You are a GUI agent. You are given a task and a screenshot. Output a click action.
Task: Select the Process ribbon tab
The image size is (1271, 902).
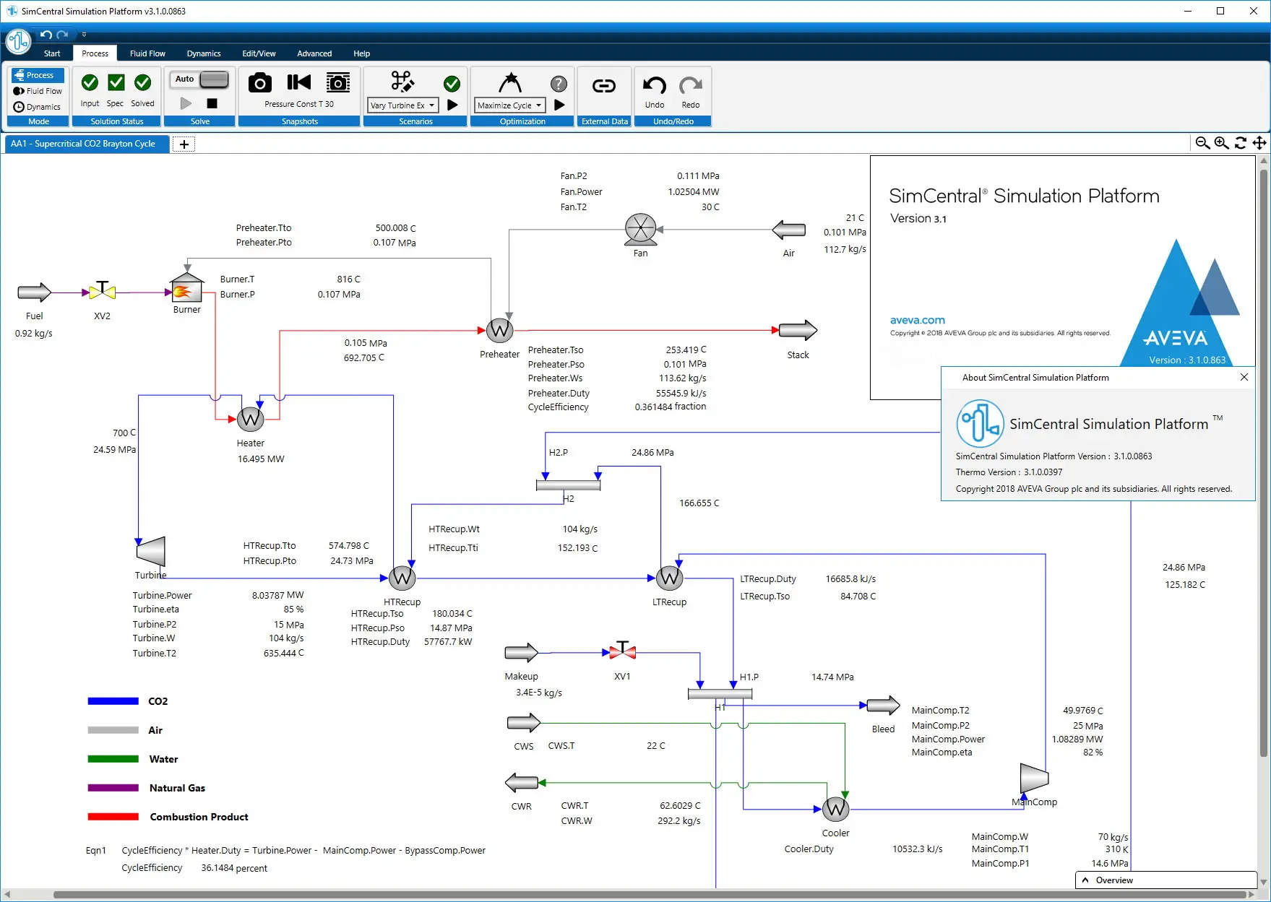(x=95, y=53)
